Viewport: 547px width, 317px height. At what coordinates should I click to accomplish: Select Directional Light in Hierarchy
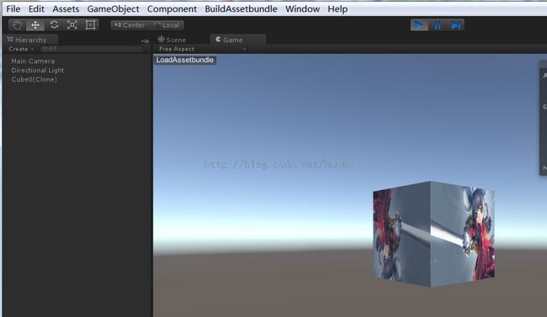click(38, 70)
